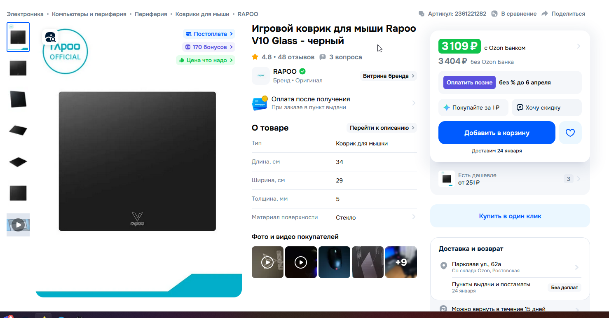Go to Периферия breadcrumb
This screenshot has width=609, height=318.
click(x=151, y=14)
